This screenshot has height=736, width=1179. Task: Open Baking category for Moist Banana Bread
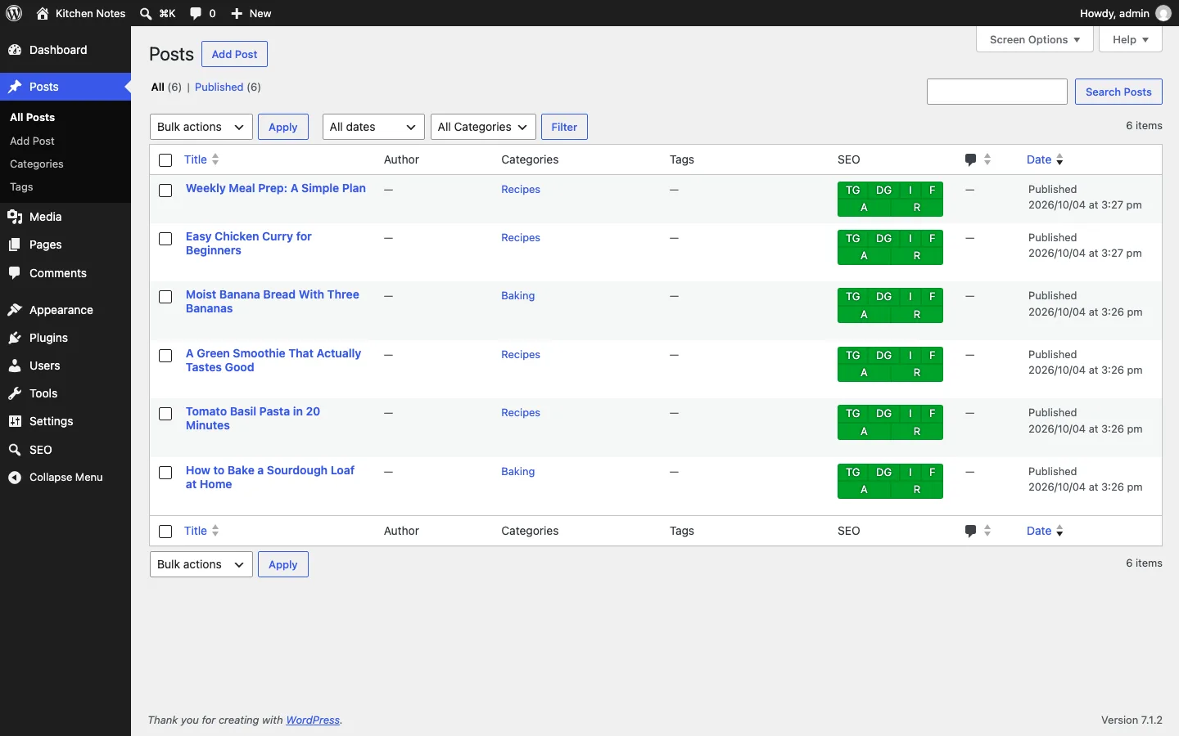pyautogui.click(x=518, y=296)
